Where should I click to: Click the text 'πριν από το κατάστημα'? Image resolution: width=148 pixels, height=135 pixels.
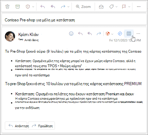tap(32, 75)
